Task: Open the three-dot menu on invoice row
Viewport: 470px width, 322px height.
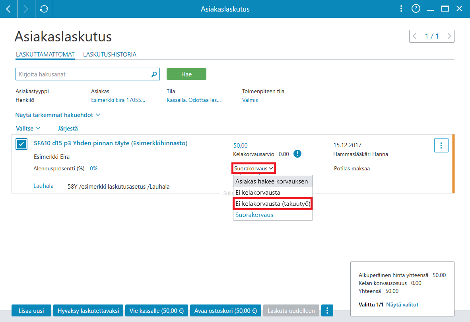Action: [441, 146]
